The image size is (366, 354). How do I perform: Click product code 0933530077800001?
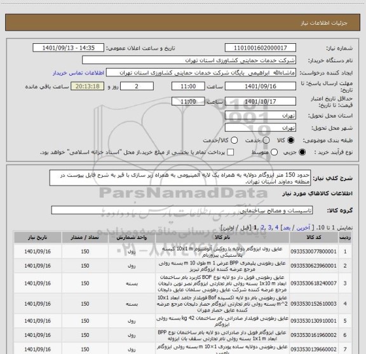tap(313, 252)
